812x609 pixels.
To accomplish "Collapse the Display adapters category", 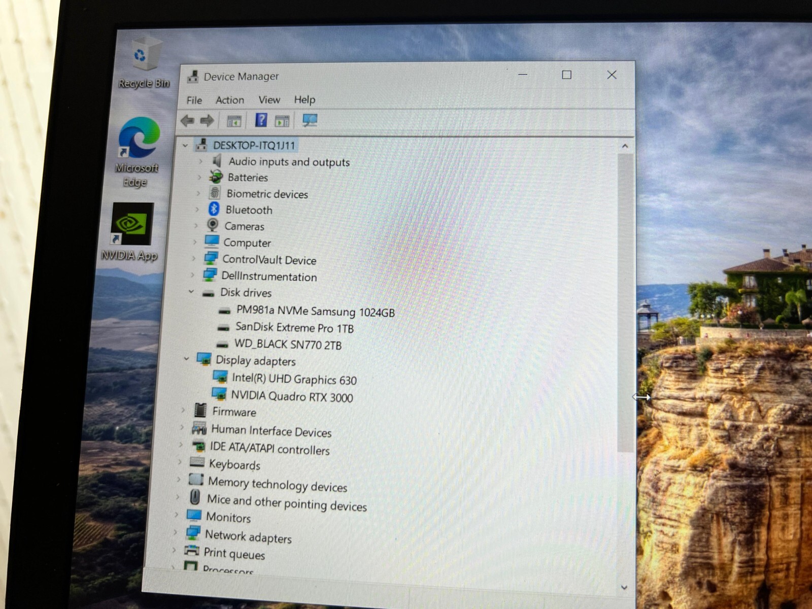I will click(186, 358).
